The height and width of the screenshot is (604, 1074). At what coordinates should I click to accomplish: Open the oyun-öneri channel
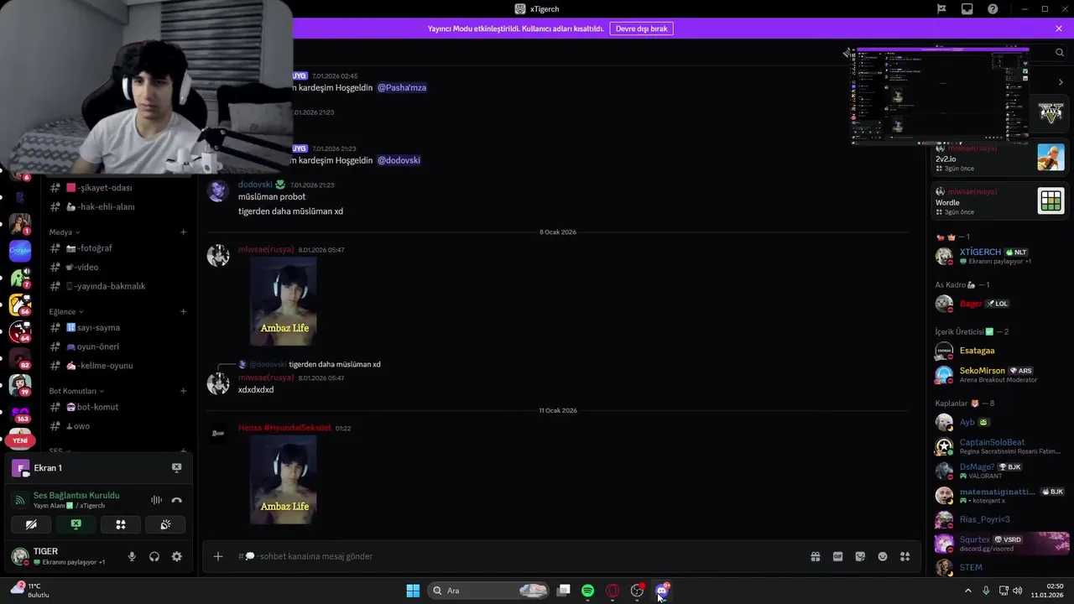point(117,346)
